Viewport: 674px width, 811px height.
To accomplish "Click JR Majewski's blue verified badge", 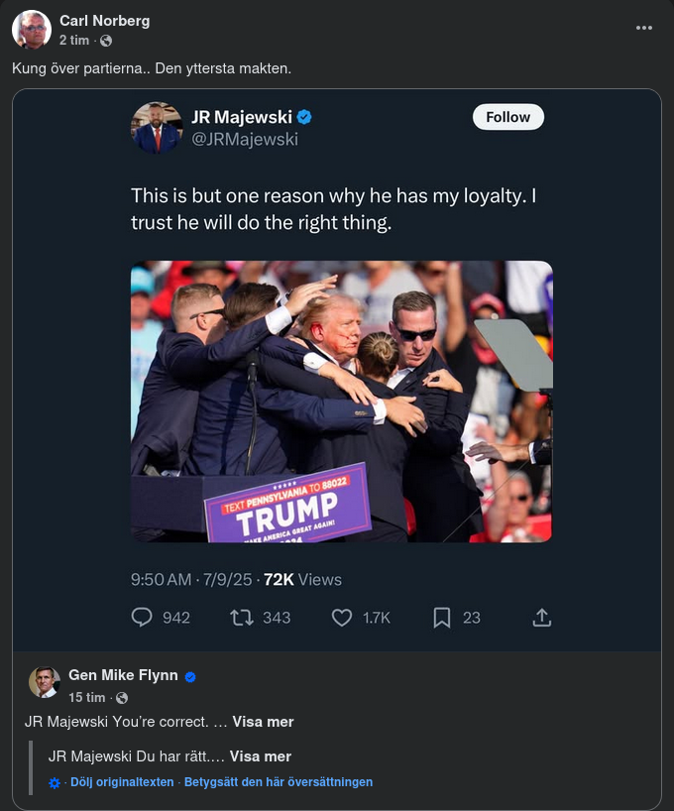I will coord(305,117).
